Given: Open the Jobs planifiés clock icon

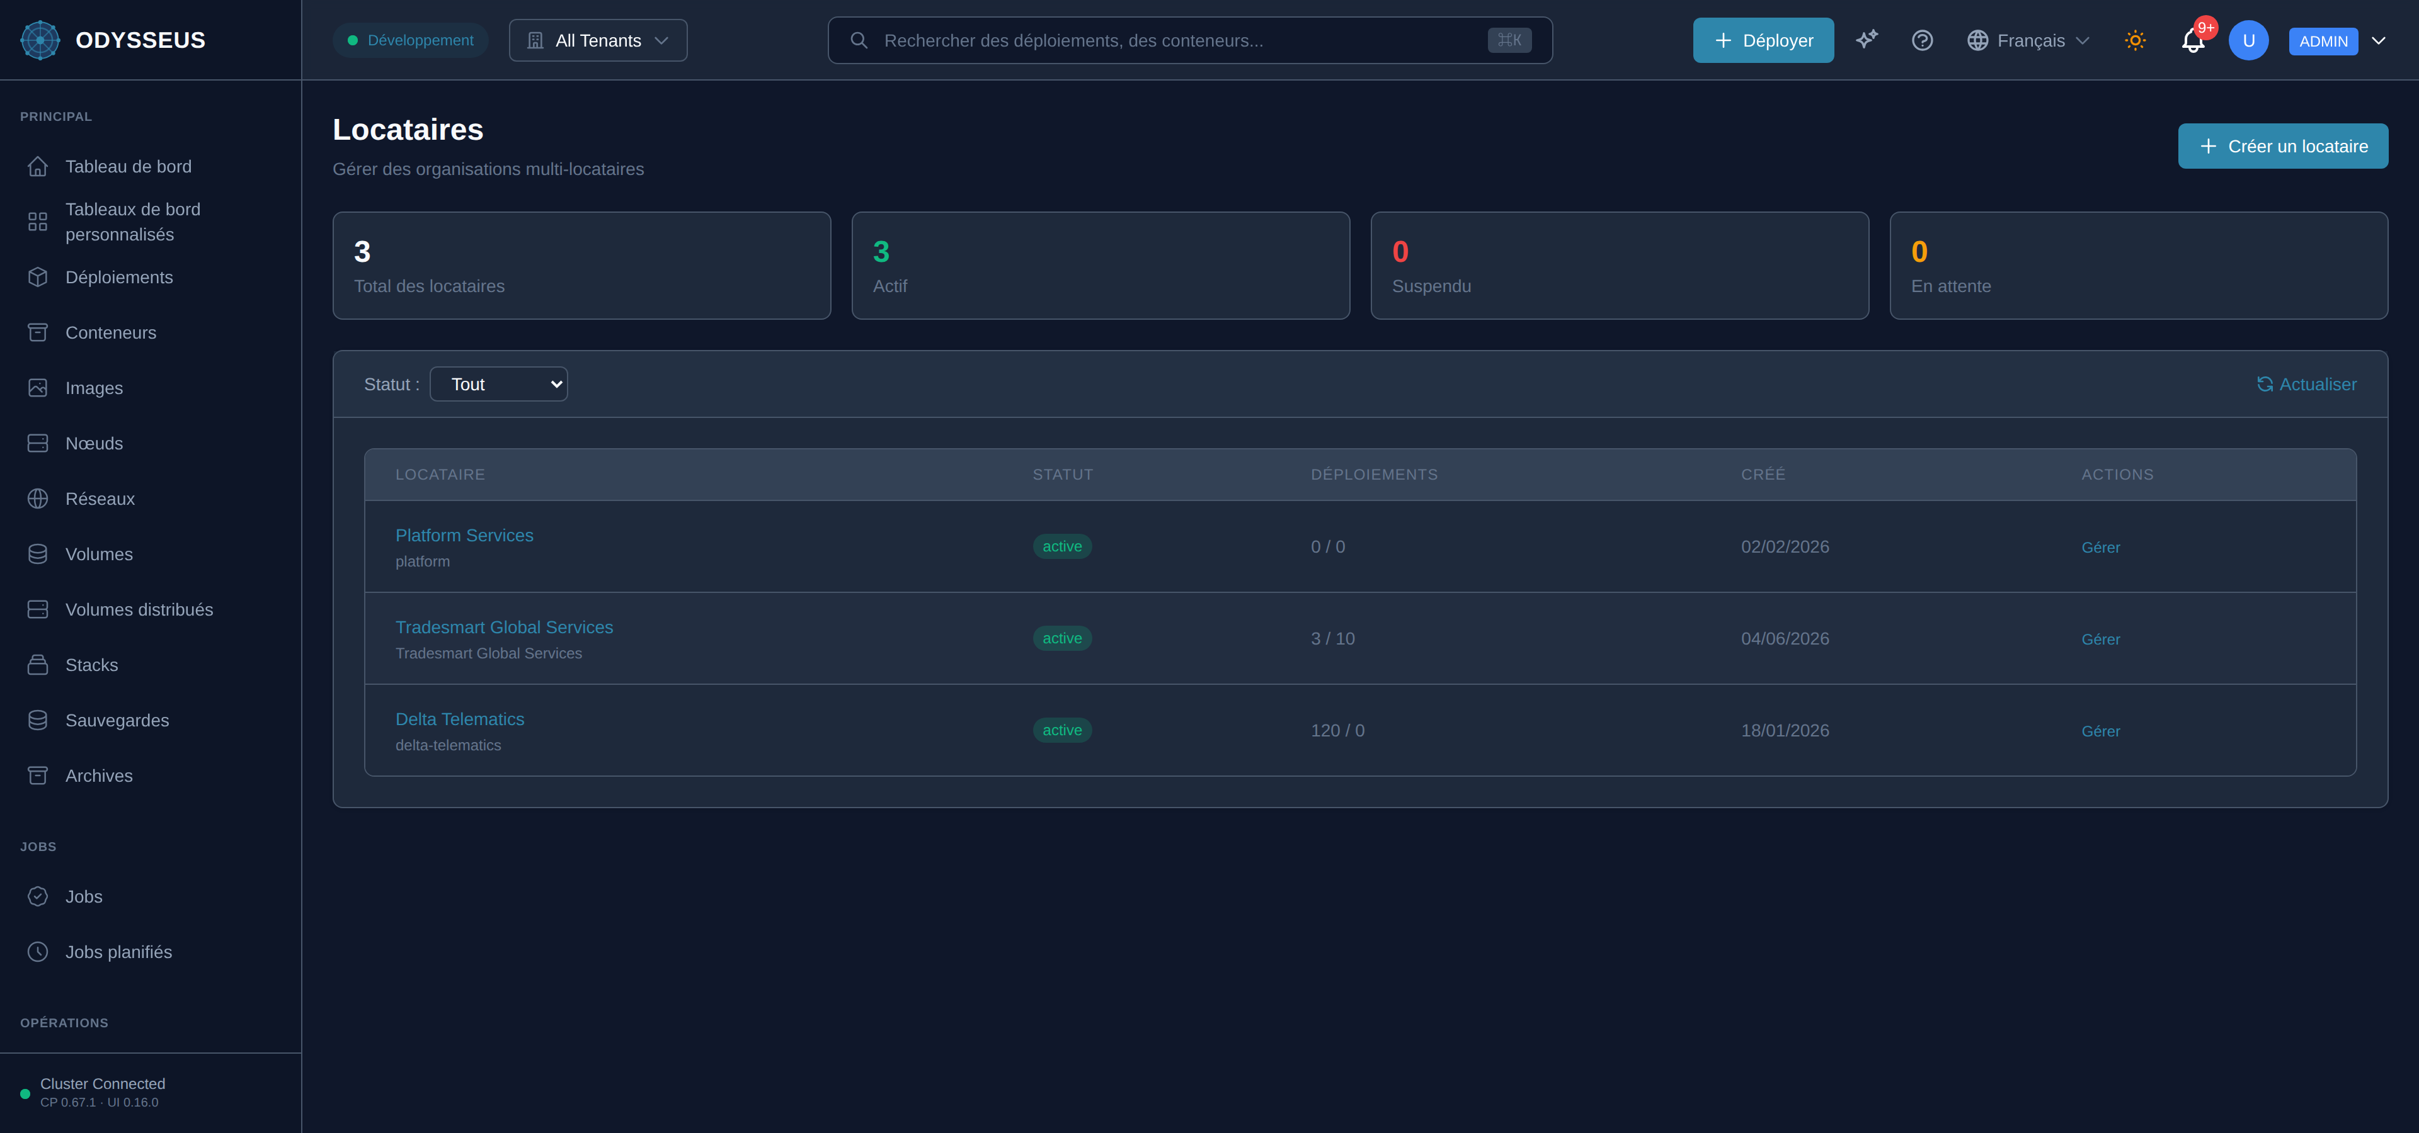Looking at the screenshot, I should coord(38,951).
